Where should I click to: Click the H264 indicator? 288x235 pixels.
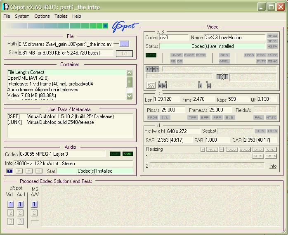(x=272, y=46)
